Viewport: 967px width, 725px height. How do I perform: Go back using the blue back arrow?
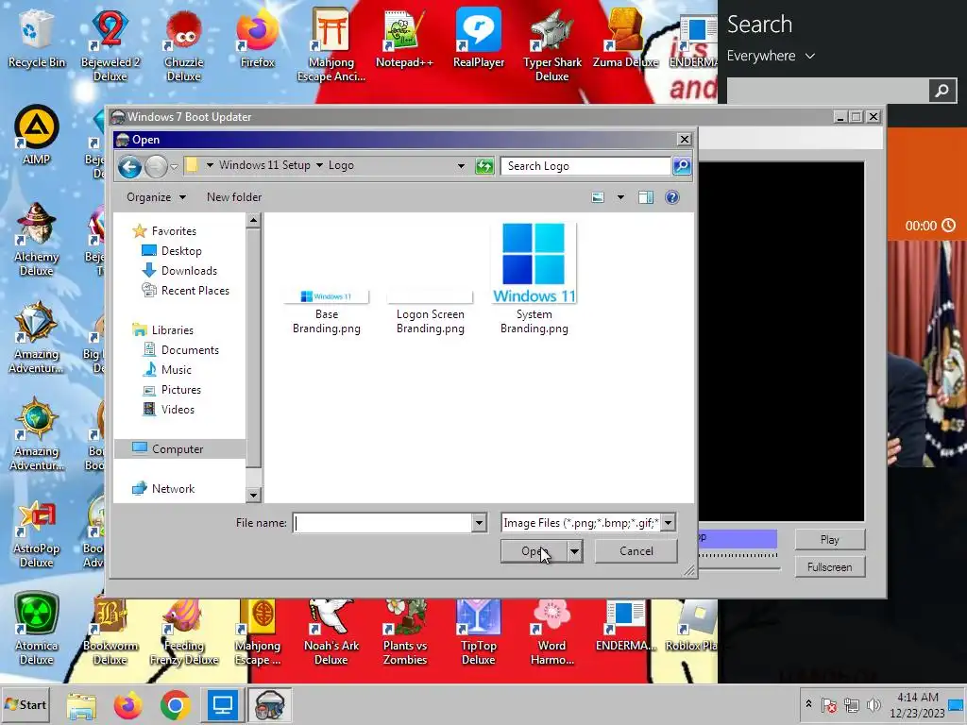click(x=129, y=166)
